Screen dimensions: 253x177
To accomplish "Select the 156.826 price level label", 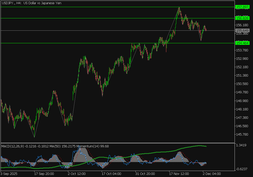I will click(242, 18).
